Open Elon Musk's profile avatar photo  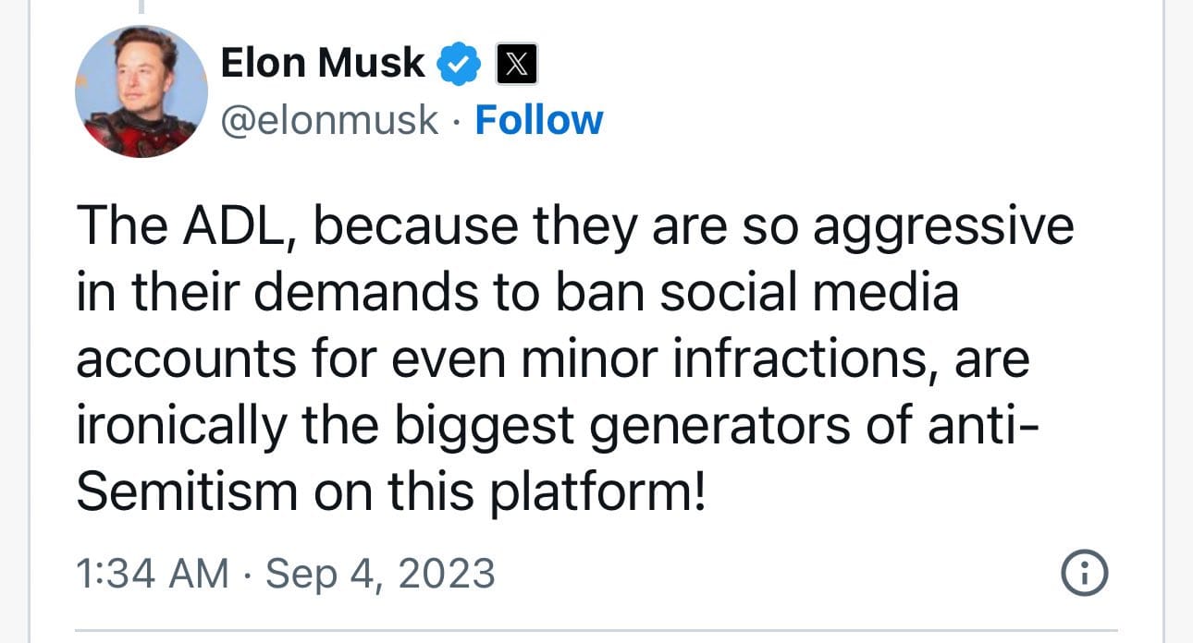[x=141, y=91]
